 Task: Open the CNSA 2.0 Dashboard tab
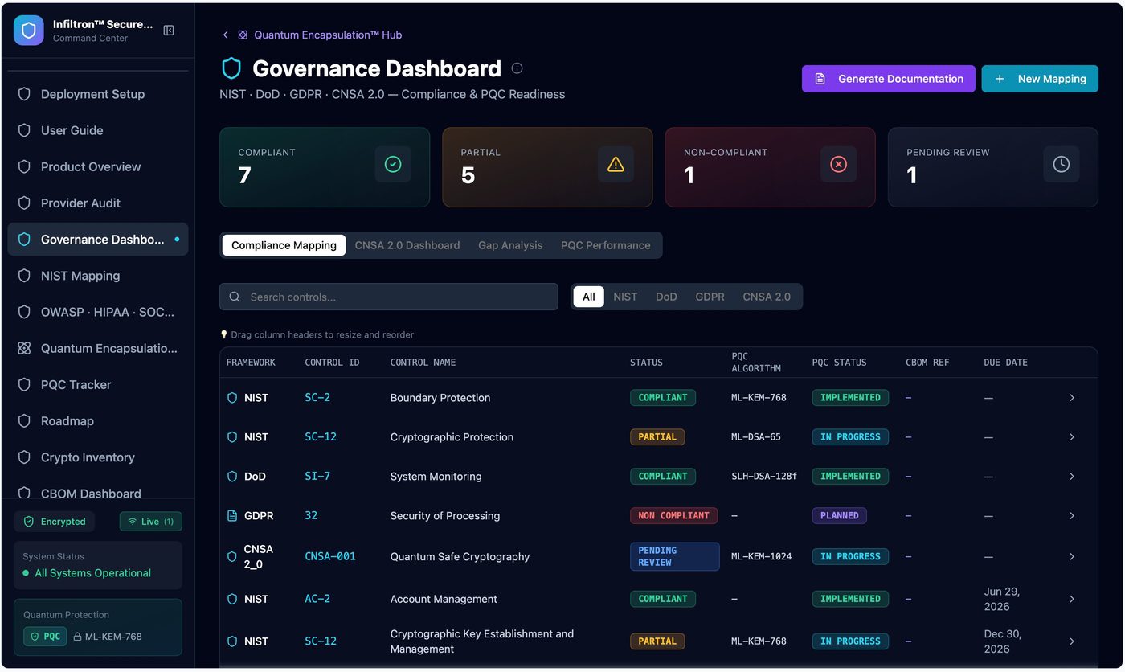coord(407,245)
